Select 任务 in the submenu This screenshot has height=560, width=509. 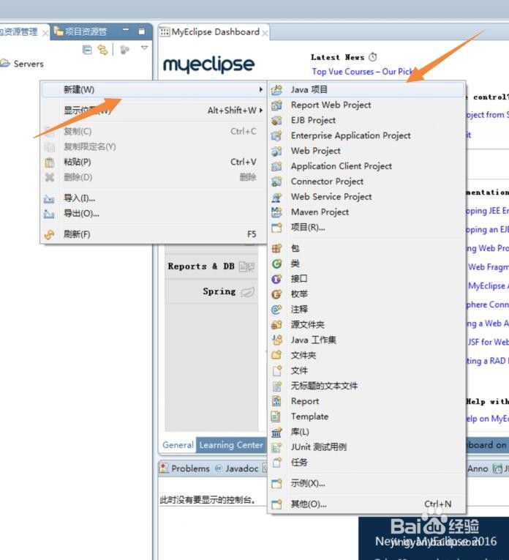tap(366, 463)
